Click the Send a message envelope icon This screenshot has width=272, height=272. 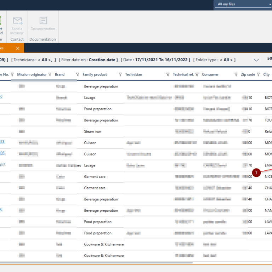pos(17,21)
